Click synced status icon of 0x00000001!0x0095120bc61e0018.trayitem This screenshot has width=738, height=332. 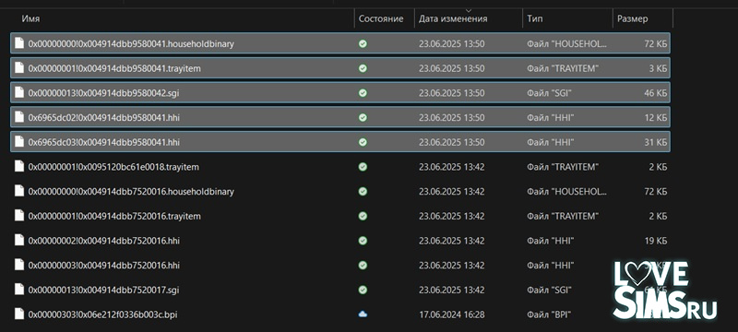[x=363, y=167]
